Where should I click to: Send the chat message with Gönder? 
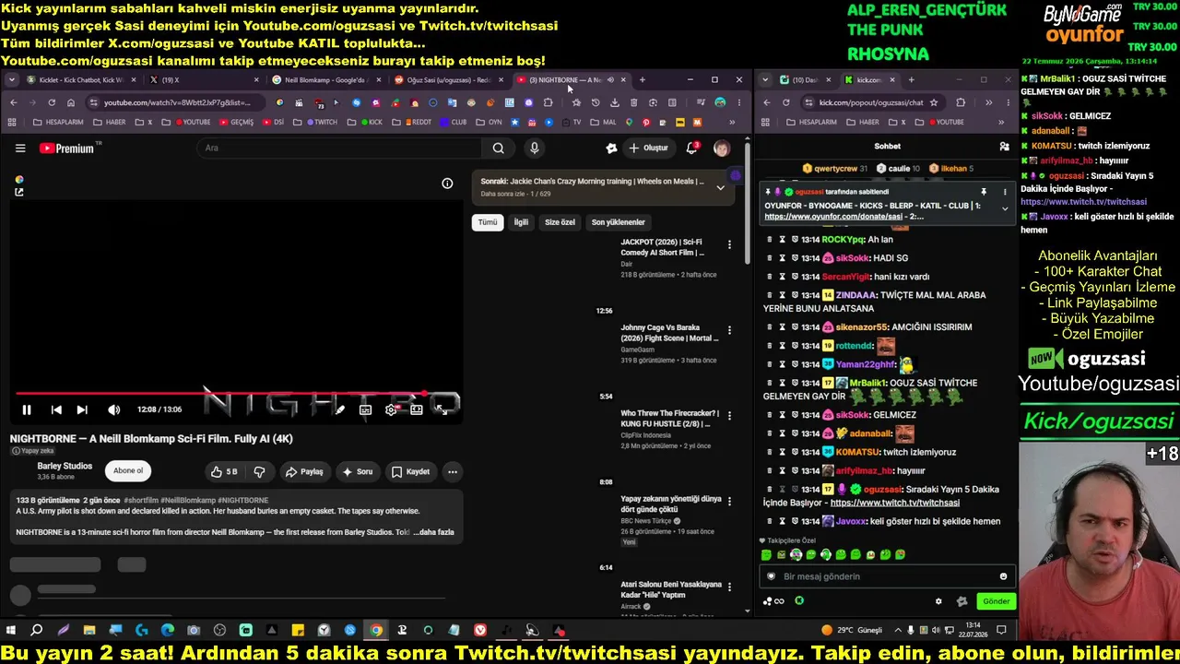coord(996,601)
